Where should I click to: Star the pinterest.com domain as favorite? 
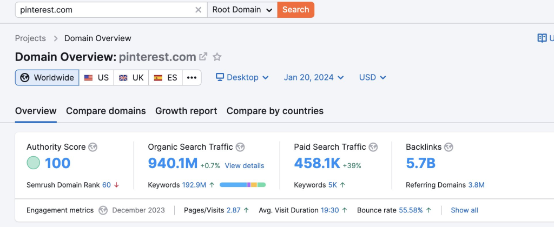tap(217, 57)
